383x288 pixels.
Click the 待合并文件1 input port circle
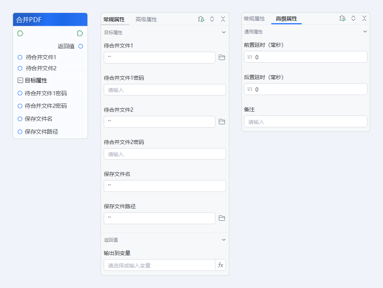click(19, 57)
